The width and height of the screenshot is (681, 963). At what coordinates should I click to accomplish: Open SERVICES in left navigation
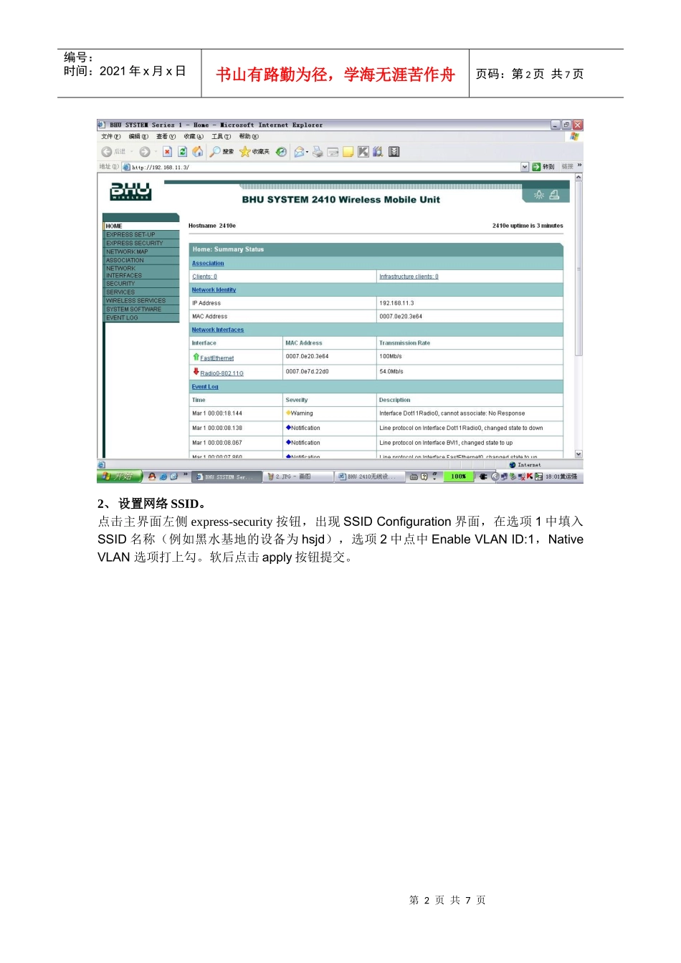142,292
